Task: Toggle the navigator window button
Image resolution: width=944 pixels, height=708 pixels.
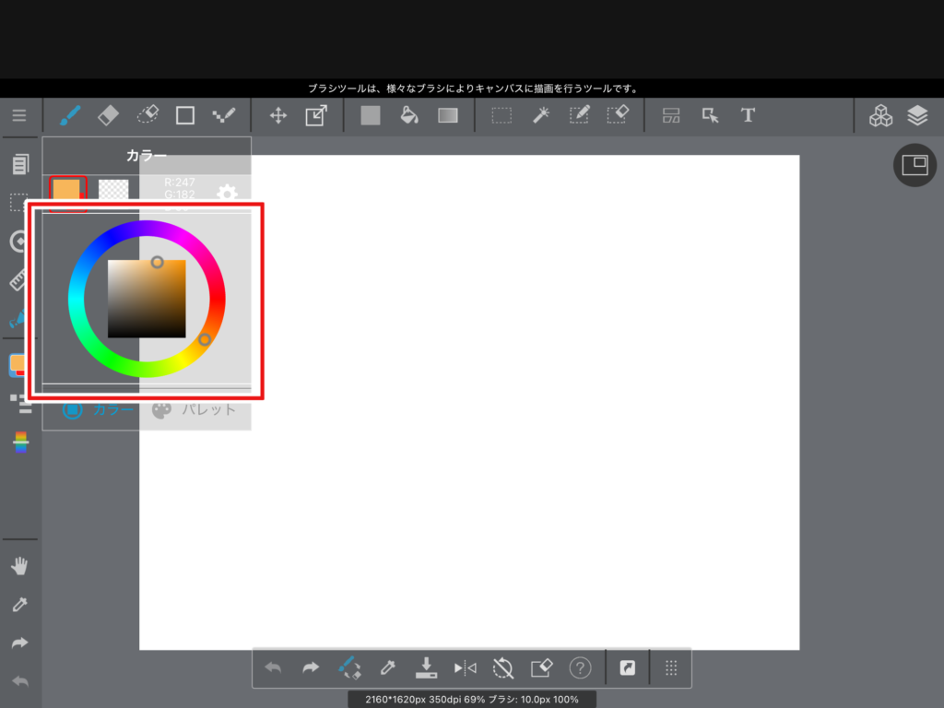Action: pyautogui.click(x=914, y=166)
